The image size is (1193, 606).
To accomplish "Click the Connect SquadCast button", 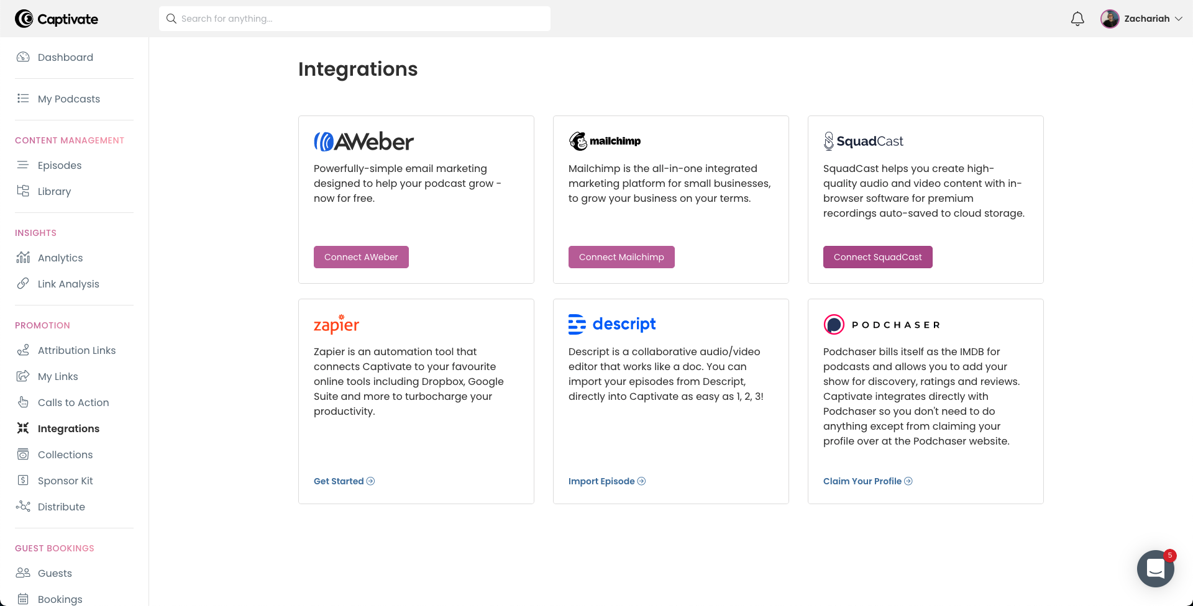I will pos(877,257).
